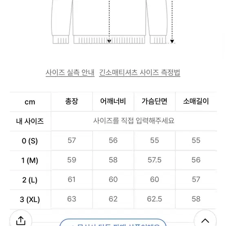This screenshot has width=226, height=226.
Task: Click the cm unit header cell
Action: [30, 102]
